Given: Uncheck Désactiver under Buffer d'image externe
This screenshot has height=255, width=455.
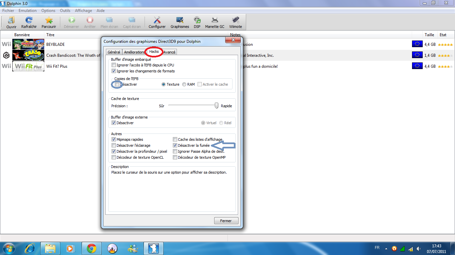Looking at the screenshot, I should point(114,123).
